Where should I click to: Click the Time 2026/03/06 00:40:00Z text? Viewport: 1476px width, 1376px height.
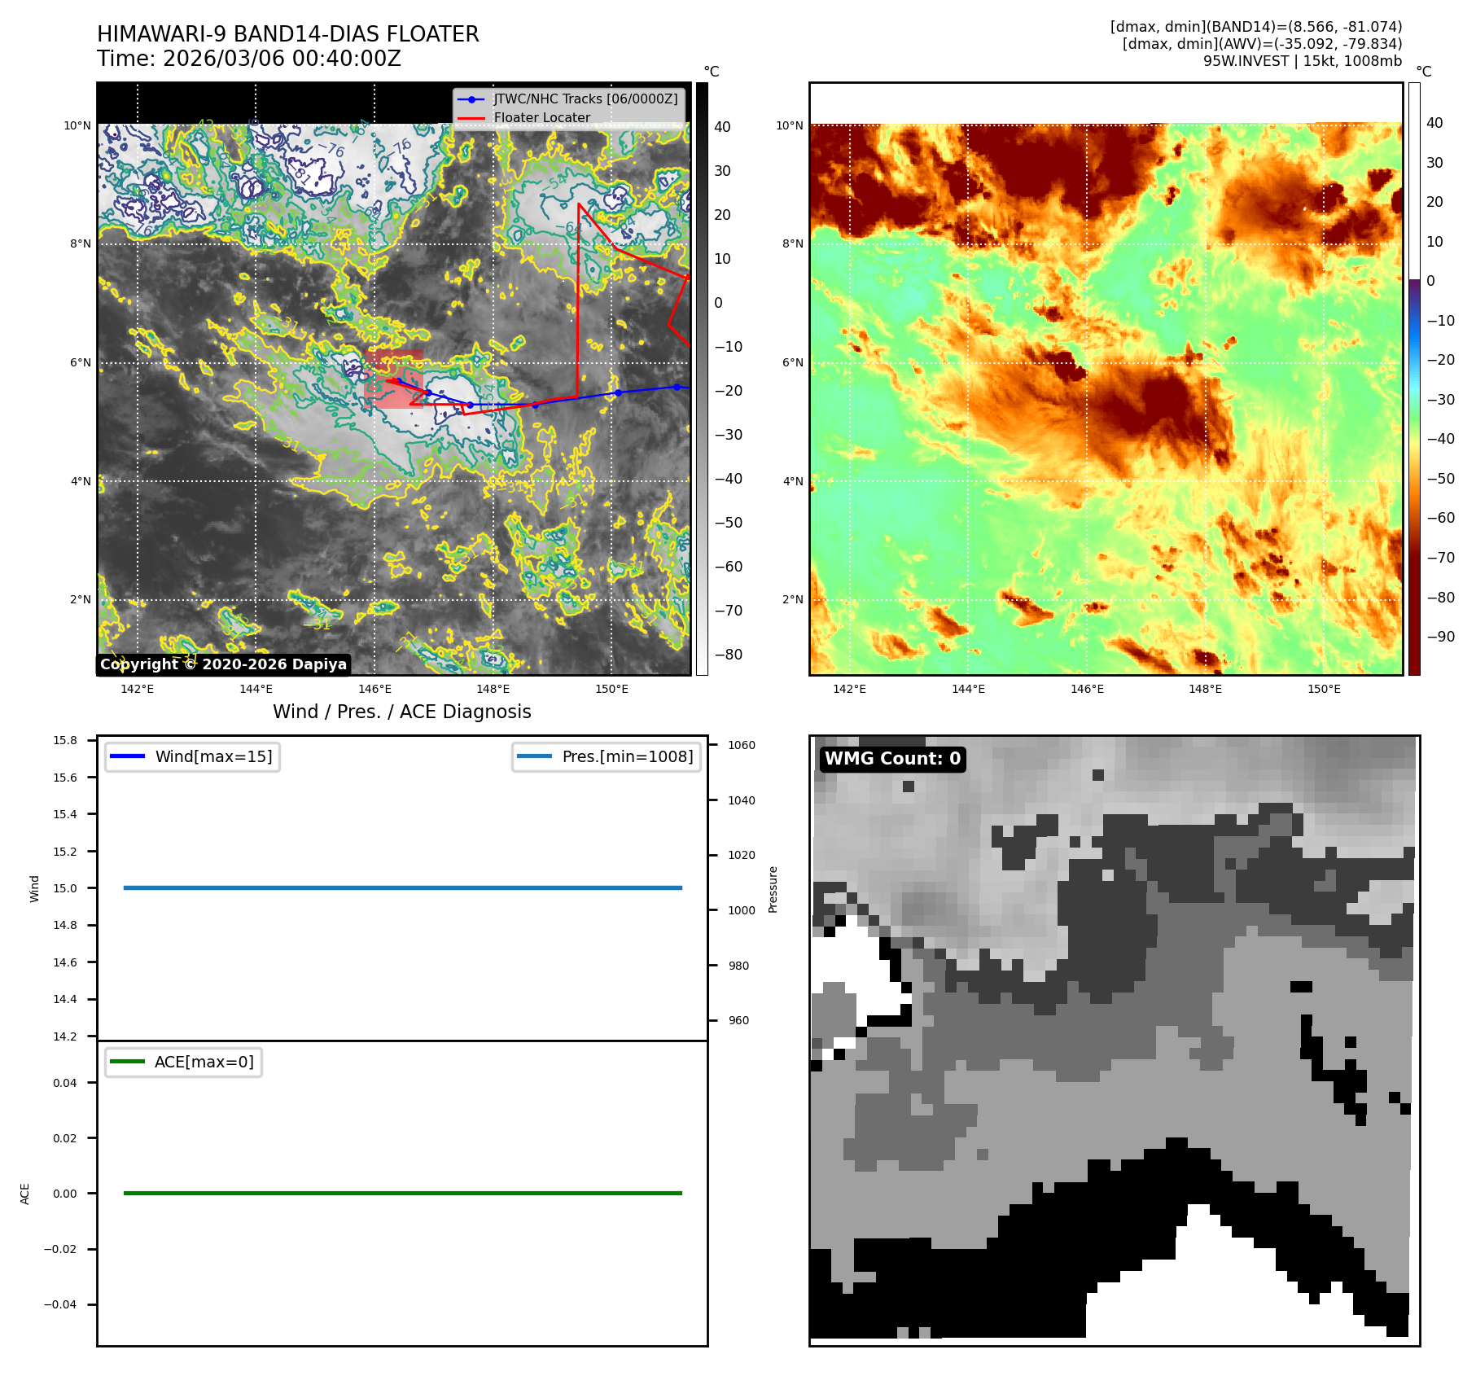tap(248, 59)
